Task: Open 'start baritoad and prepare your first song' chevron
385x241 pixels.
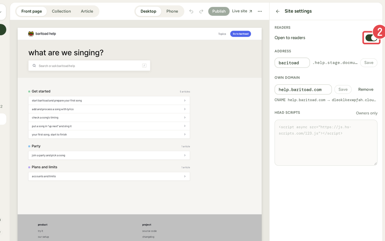Action: (x=185, y=101)
